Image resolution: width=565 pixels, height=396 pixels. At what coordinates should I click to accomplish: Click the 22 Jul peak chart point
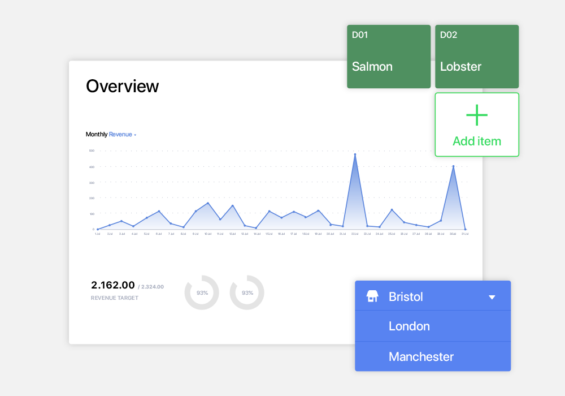tap(355, 154)
